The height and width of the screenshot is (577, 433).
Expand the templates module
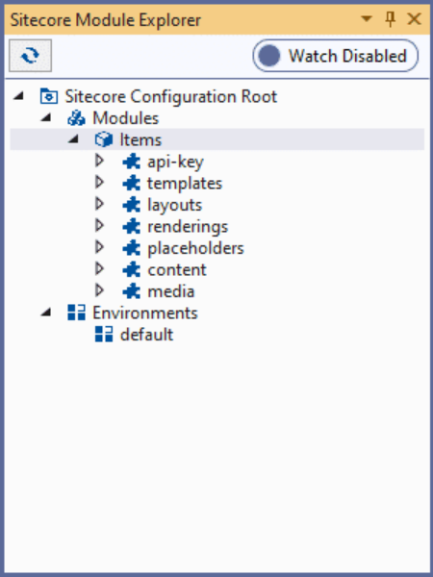point(99,183)
